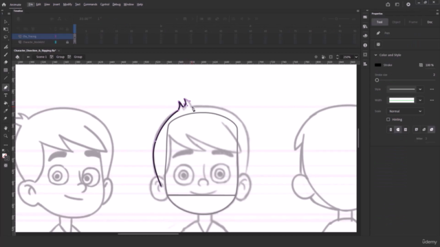The image size is (440, 247).
Task: Enable the Hinting checkbox
Action: pyautogui.click(x=388, y=119)
